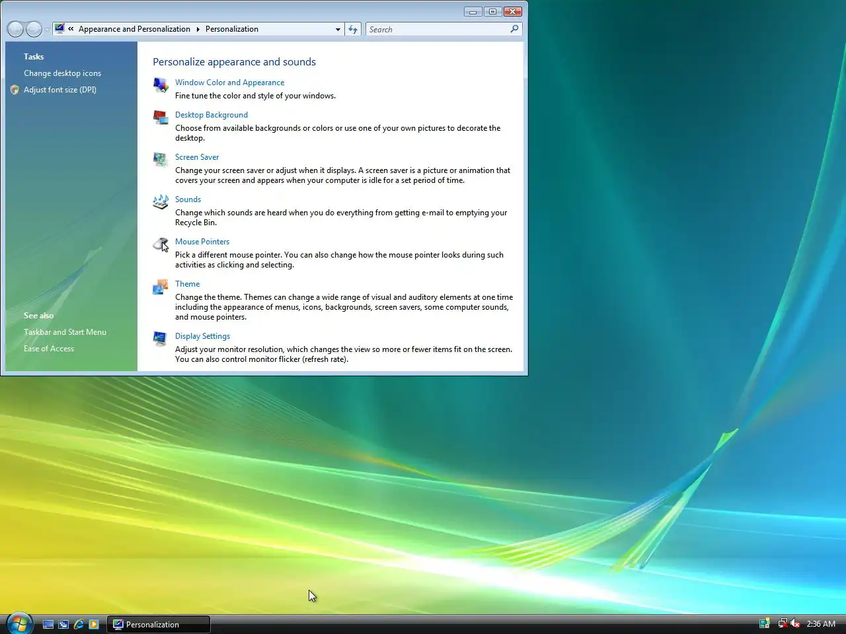Expand the recent pages arrow beside Forward
846x634 pixels.
click(x=47, y=30)
